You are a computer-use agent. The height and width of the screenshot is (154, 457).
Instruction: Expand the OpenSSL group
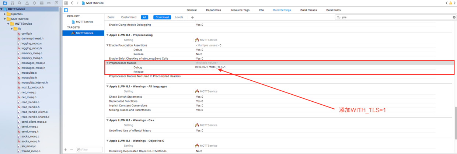point(5,14)
